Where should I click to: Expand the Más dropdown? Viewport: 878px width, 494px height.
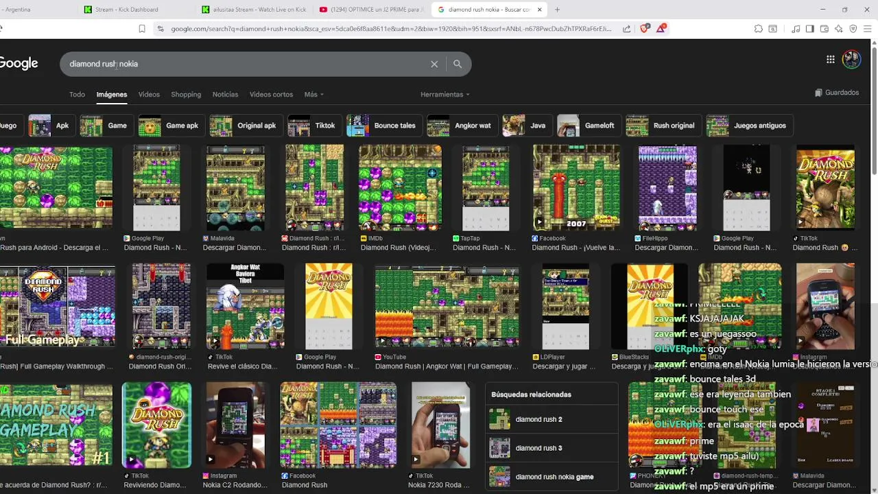313,95
